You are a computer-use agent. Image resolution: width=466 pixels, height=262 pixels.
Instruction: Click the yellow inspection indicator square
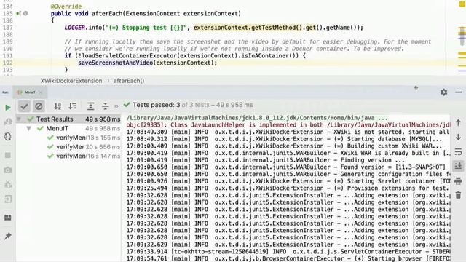click(462, 4)
